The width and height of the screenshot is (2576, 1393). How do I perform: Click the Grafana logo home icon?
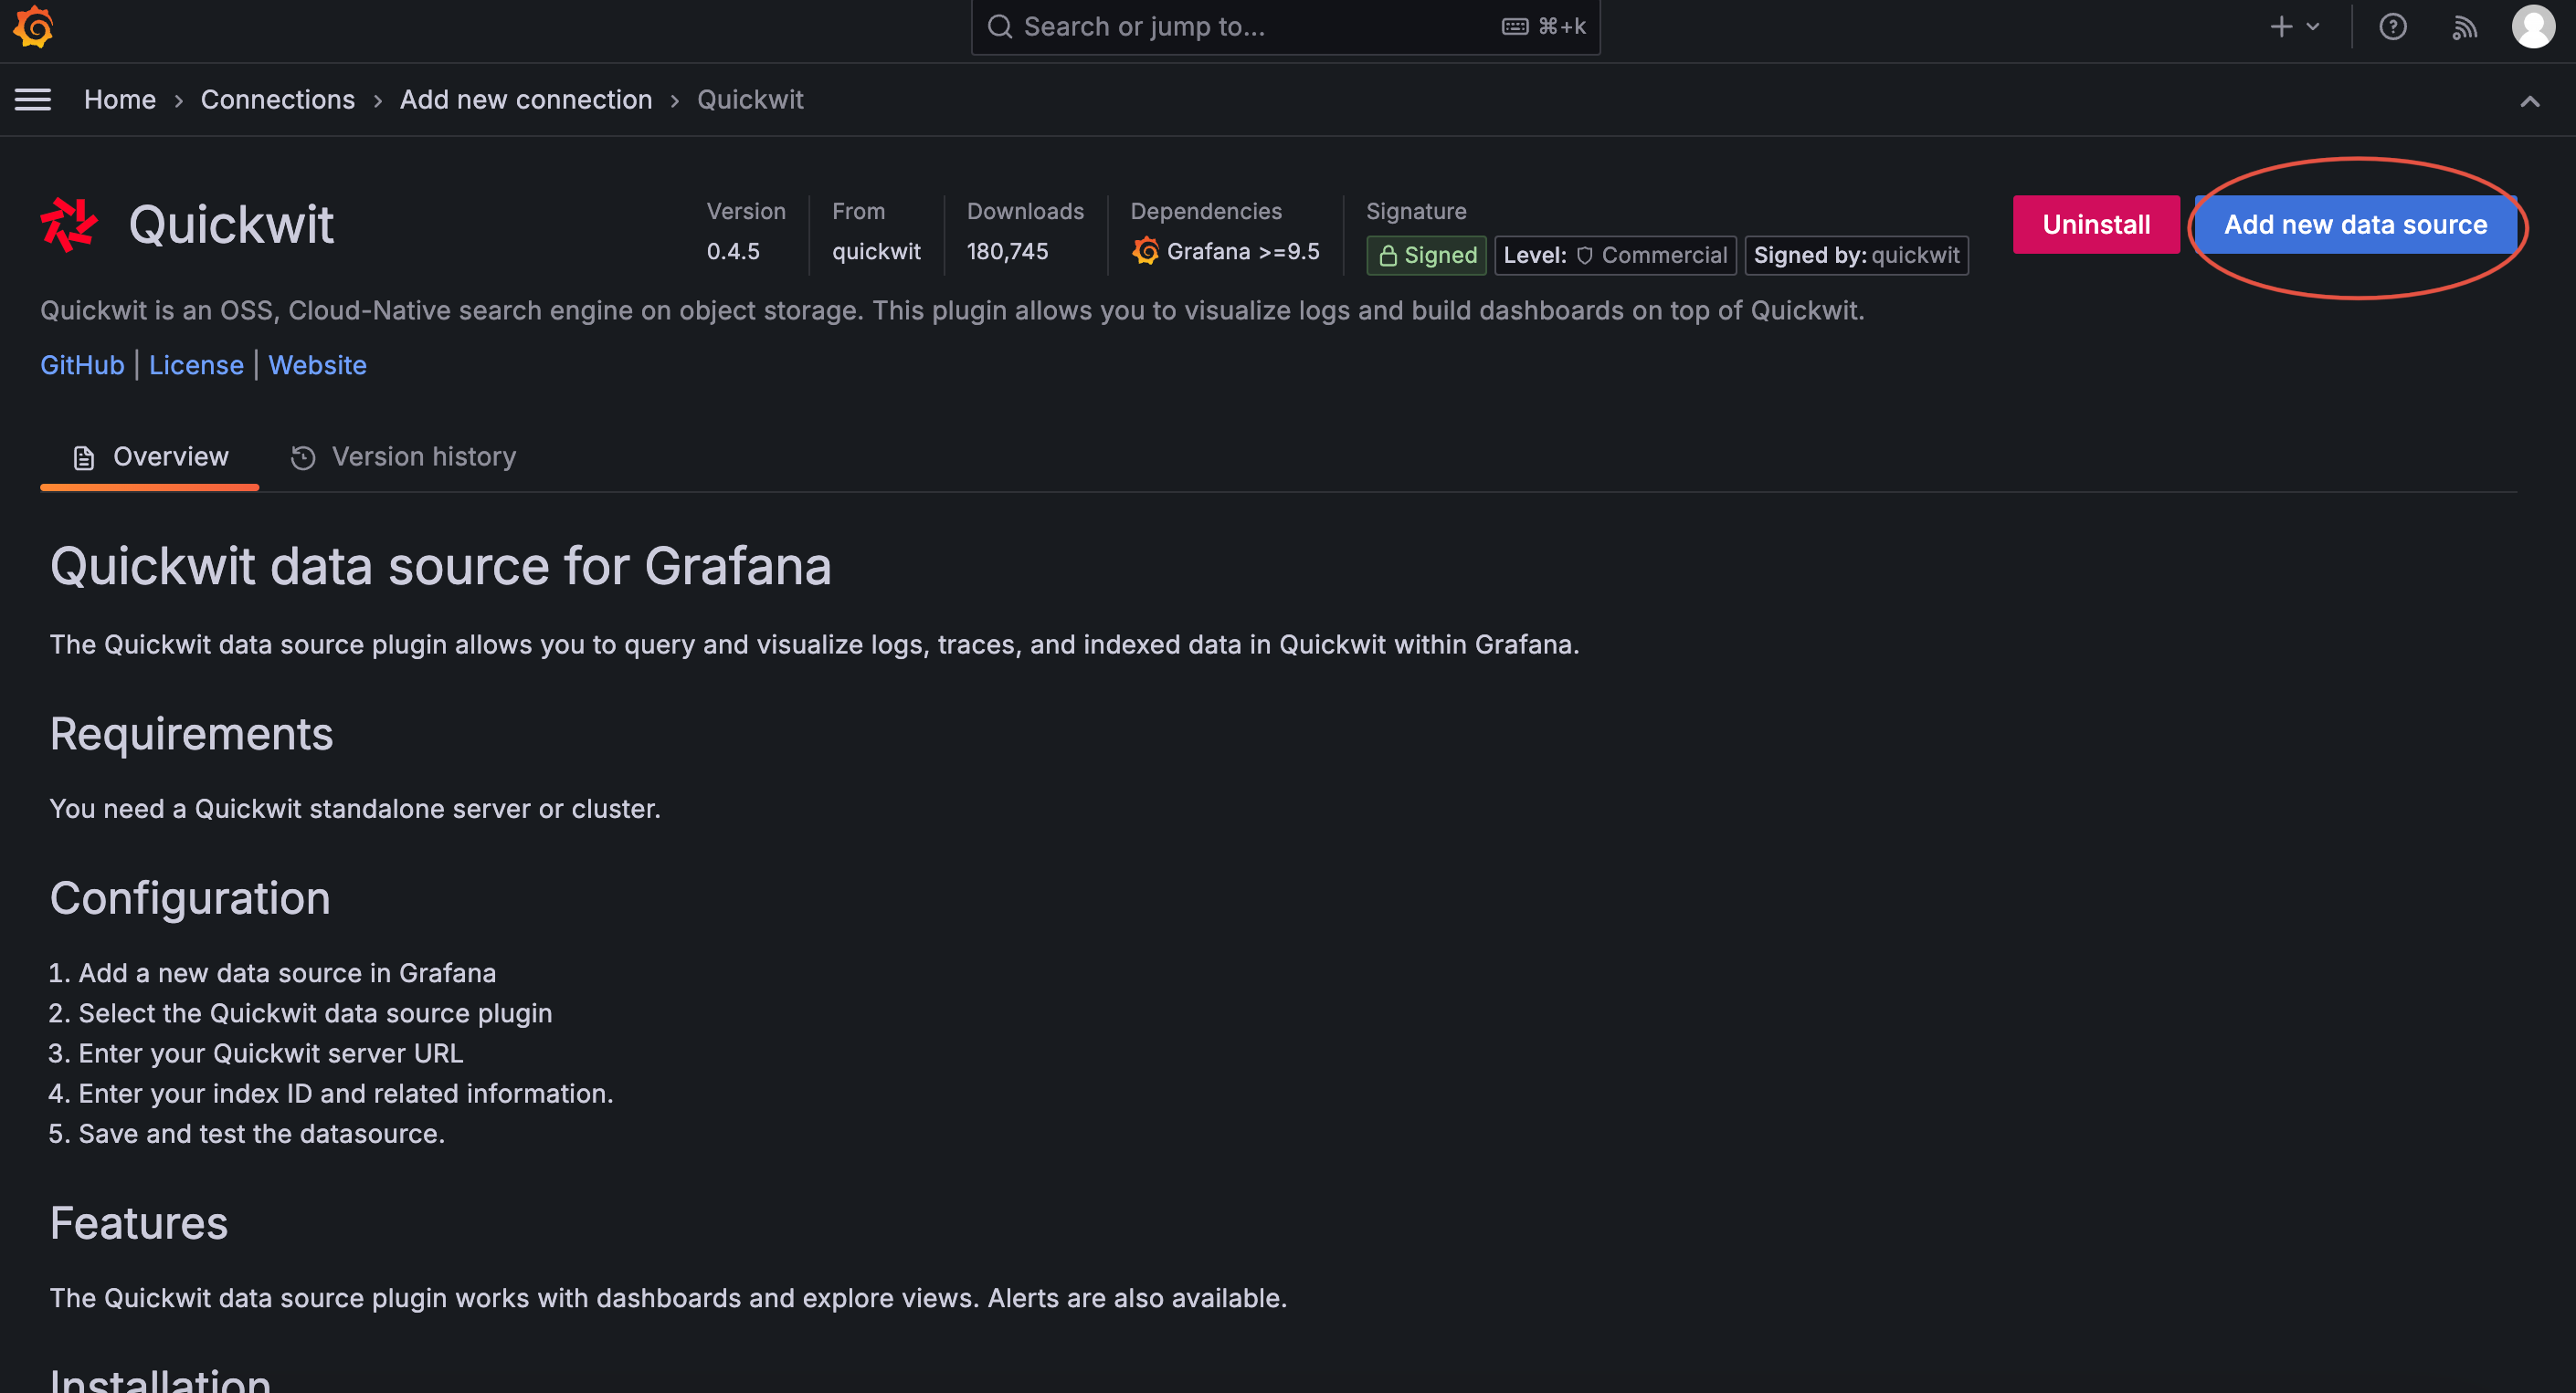tap(33, 27)
